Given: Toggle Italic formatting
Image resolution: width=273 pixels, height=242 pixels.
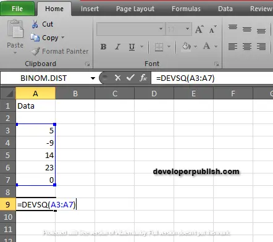Looking at the screenshot, I should point(117,47).
